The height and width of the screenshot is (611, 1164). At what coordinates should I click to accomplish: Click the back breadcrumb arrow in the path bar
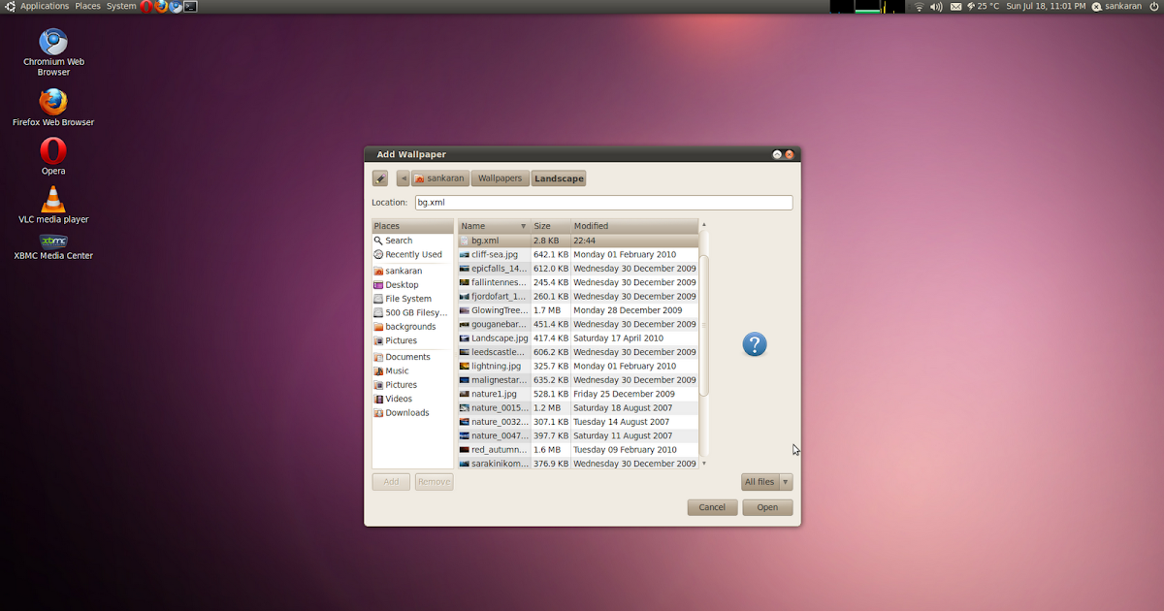[404, 177]
